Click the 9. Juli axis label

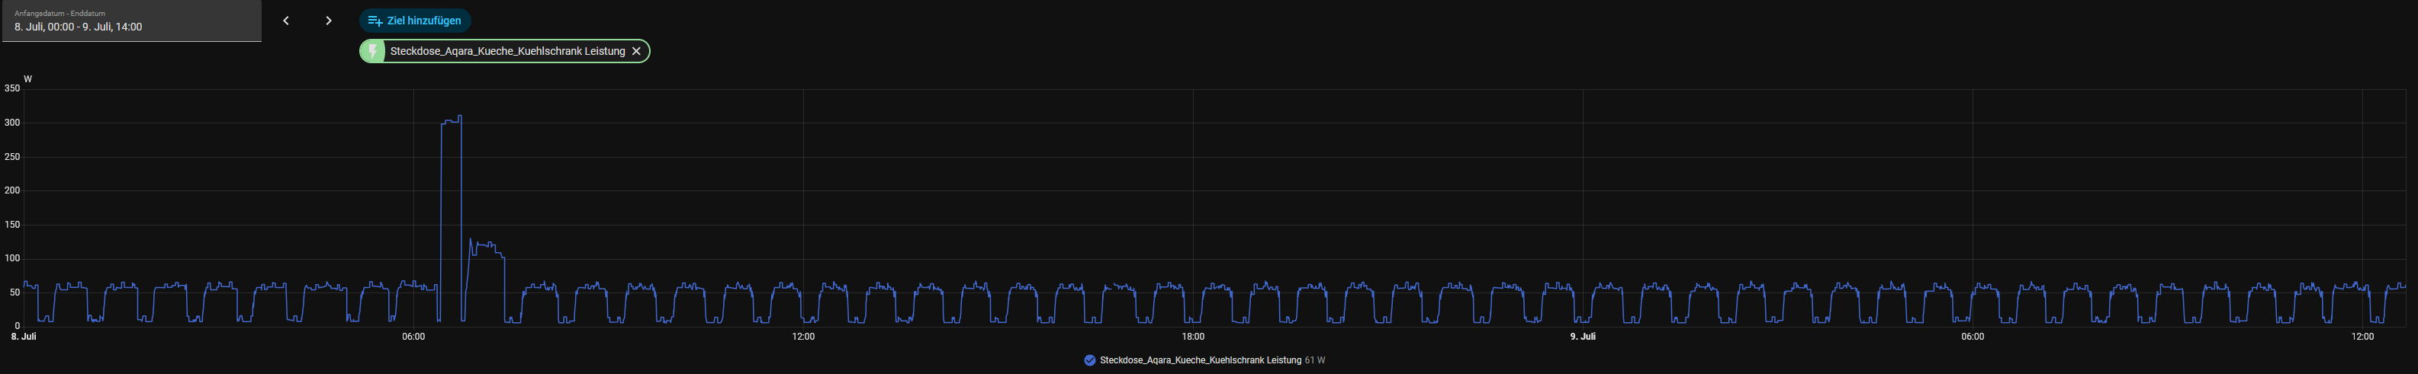(x=1583, y=337)
